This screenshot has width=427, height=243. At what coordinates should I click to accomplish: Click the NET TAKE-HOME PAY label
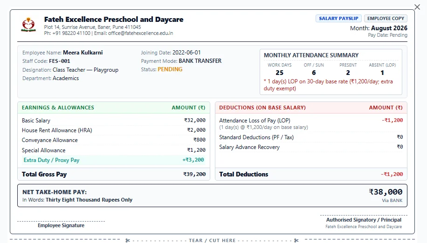point(55,192)
